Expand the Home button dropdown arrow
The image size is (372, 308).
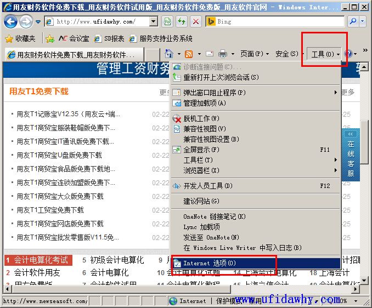(x=179, y=54)
